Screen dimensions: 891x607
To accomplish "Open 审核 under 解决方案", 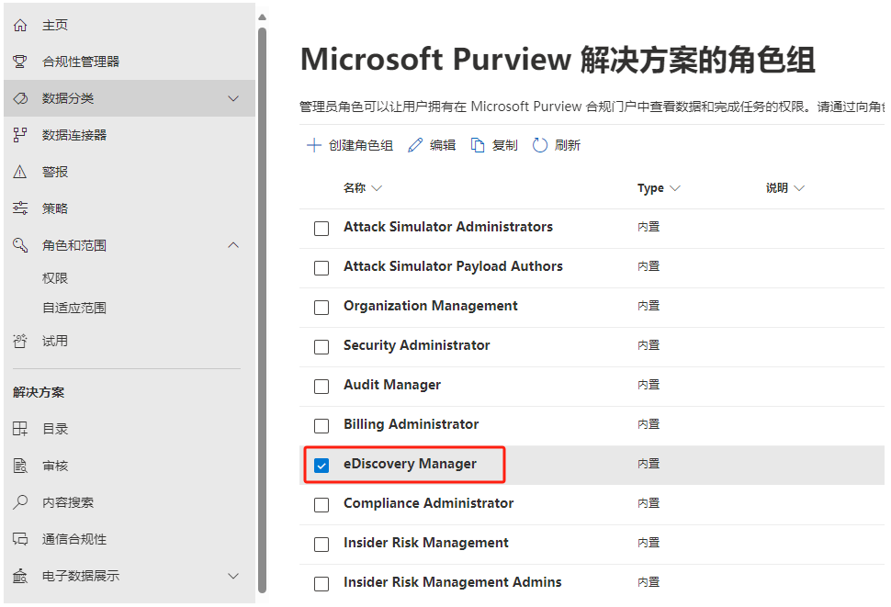I will (55, 466).
